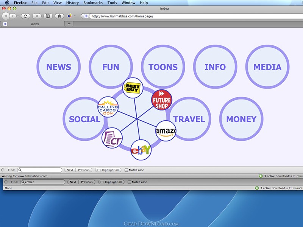Click the yellow minimize window button
Viewport: 303px width, 227px height.
(x=9, y=8)
